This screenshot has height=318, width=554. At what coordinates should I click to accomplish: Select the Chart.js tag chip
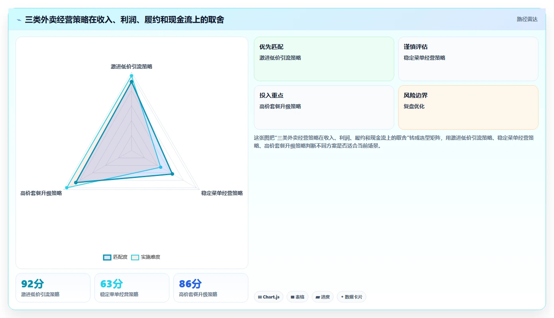269,297
